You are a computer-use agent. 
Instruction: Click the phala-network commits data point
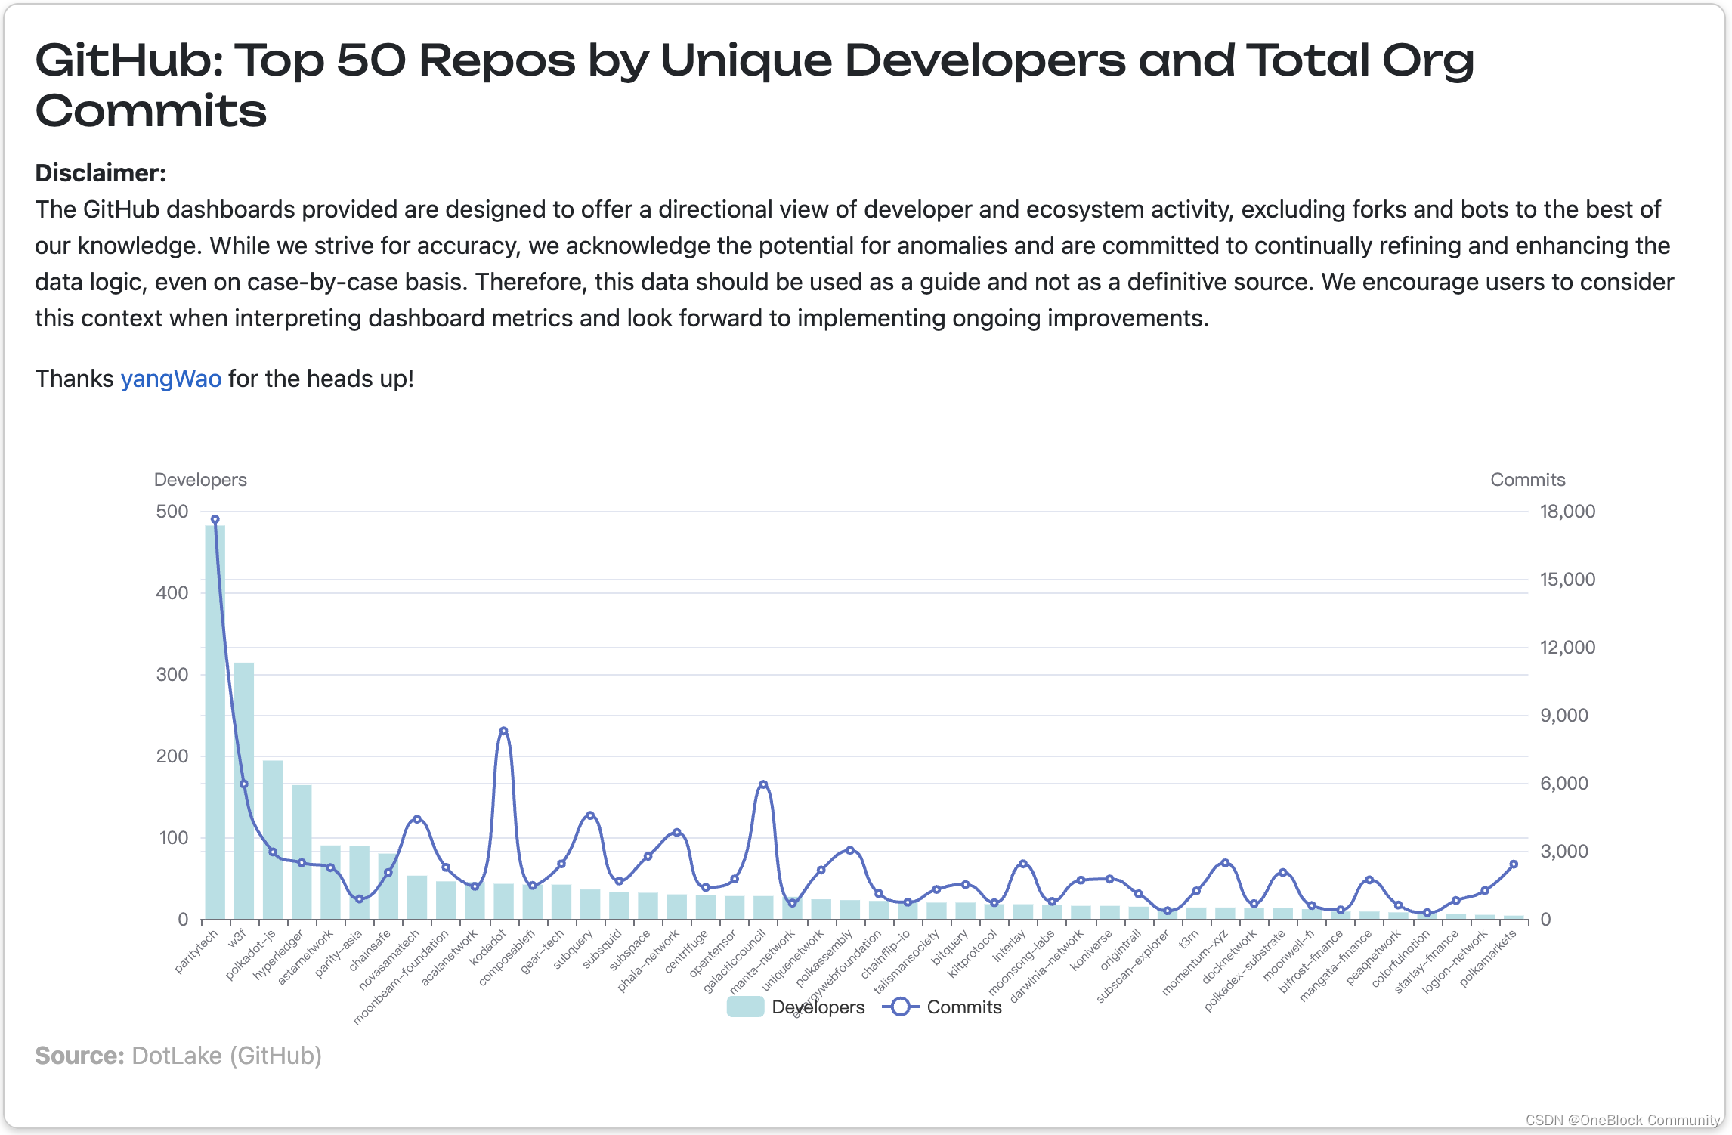pyautogui.click(x=677, y=833)
